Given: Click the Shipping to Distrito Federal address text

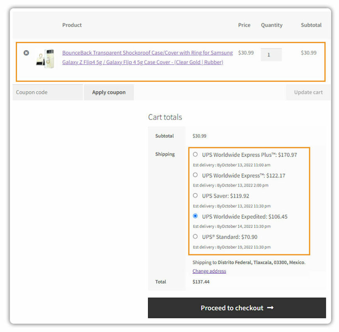Looking at the screenshot, I should coord(249,262).
